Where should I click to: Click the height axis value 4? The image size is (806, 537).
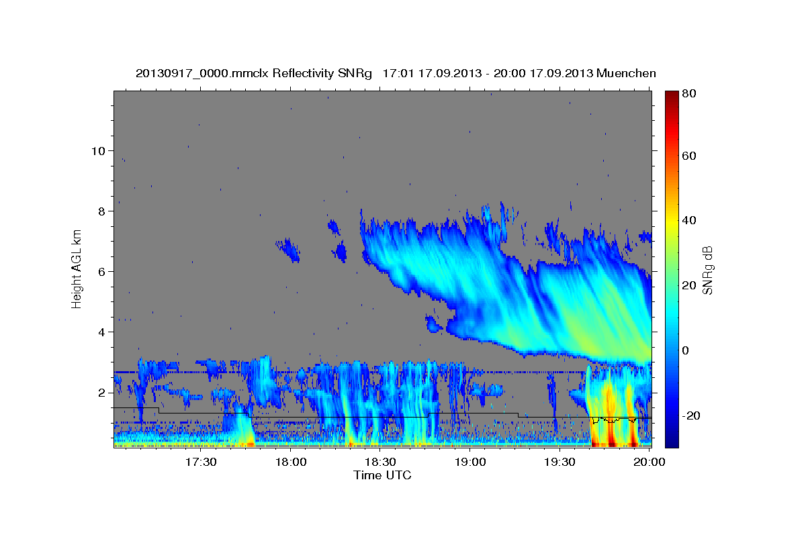tap(101, 332)
